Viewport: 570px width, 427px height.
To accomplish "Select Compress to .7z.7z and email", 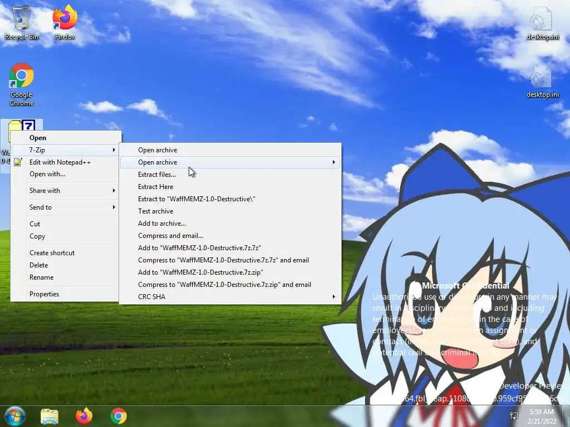I will tap(230, 260).
